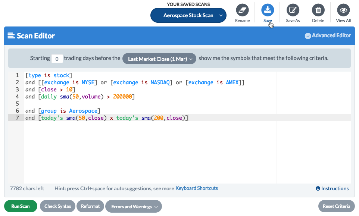Click the Rename eraser icon
The height and width of the screenshot is (216, 359).
pos(242,10)
